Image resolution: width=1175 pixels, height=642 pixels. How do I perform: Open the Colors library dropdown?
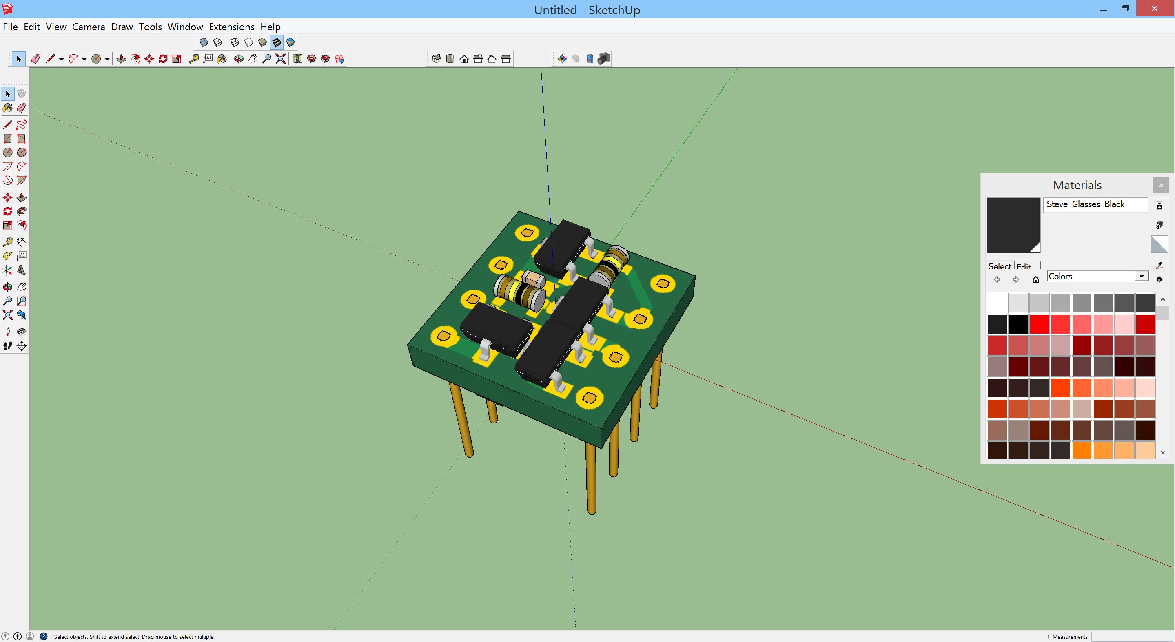[1141, 276]
